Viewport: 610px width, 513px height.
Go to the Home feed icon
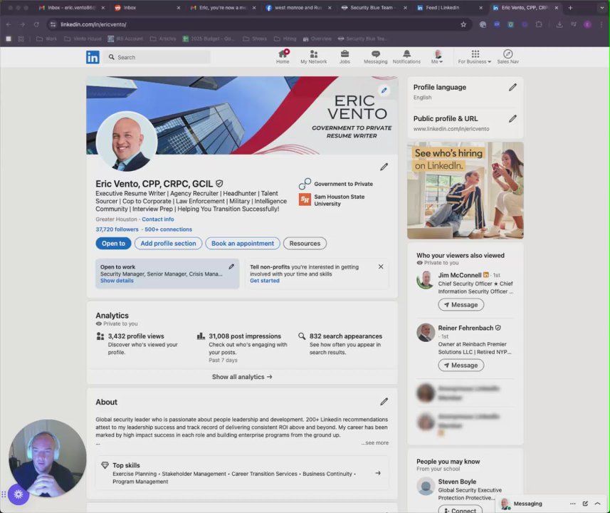click(x=283, y=56)
